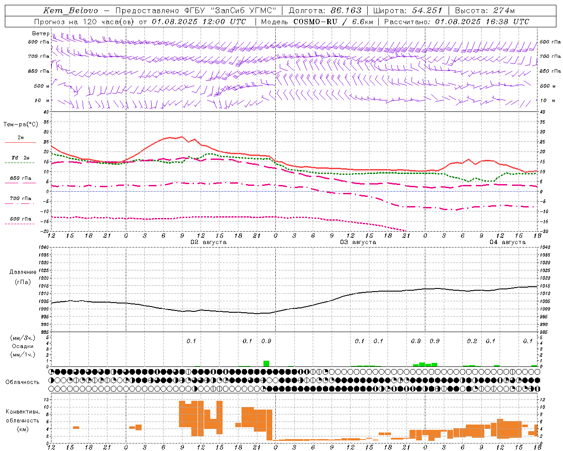Select the Тем-ра(°C) temperature axis label
Viewport: 563px width, 451px height.
coord(21,125)
